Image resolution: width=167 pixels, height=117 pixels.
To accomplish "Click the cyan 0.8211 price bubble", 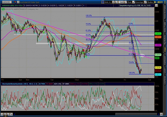I will [158, 75].
